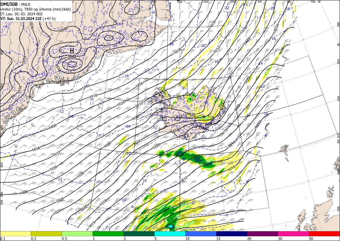Image resolution: width=340 pixels, height=241 pixels.
Task: Click the 70N label at top right
Action: tap(313, 2)
